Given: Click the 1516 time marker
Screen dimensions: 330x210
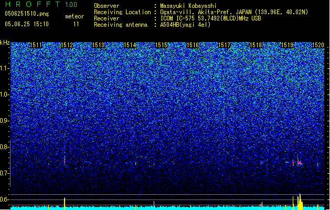Looking at the screenshot, I should (193, 45).
